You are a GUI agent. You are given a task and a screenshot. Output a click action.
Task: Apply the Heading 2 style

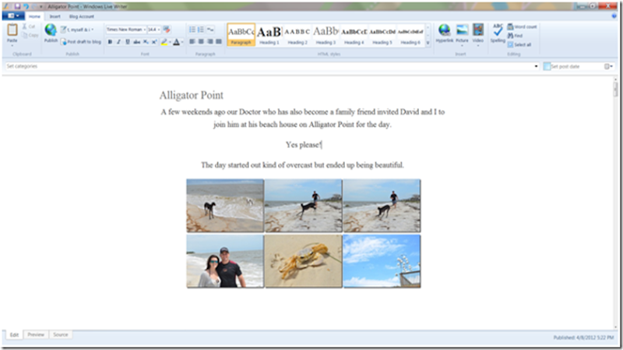click(297, 34)
